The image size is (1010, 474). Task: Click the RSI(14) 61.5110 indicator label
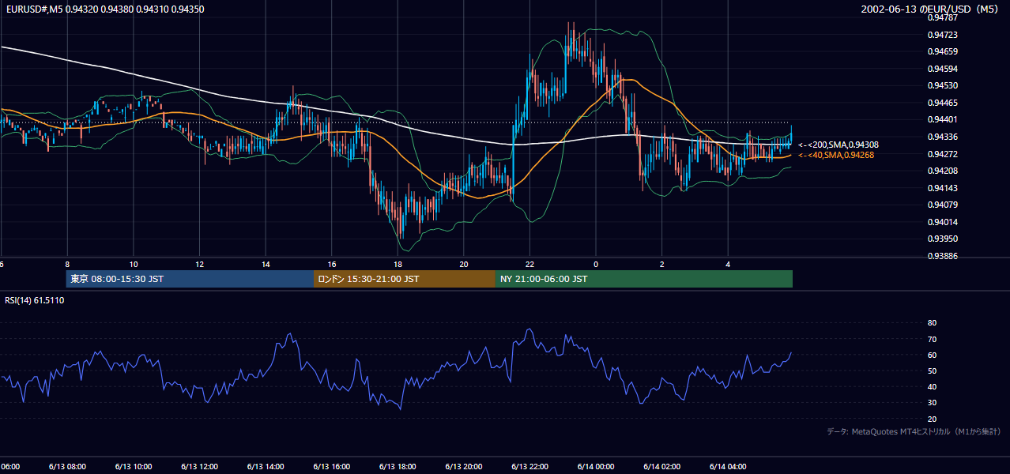(x=35, y=300)
